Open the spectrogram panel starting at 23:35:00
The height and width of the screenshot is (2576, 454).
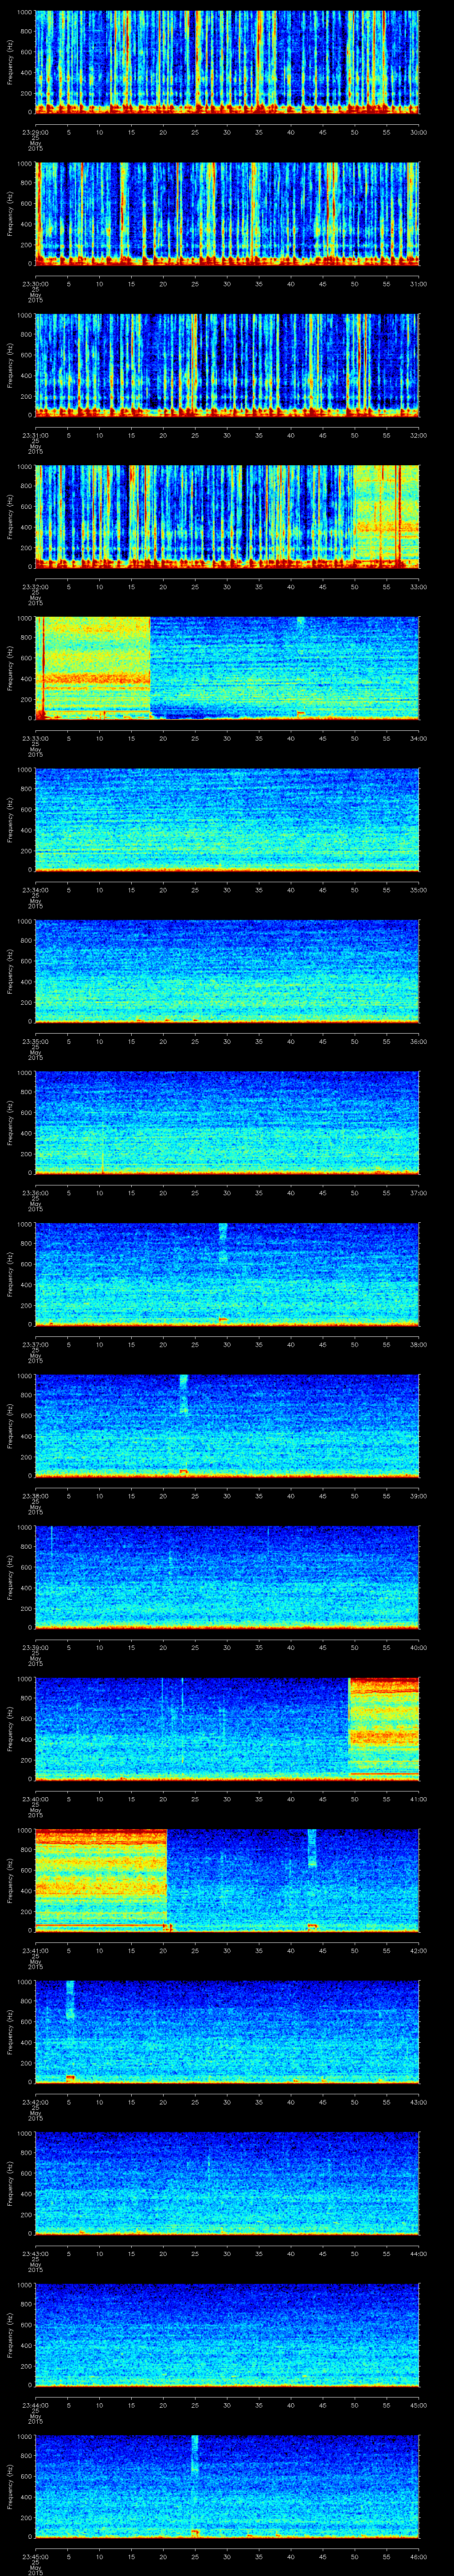[227, 971]
